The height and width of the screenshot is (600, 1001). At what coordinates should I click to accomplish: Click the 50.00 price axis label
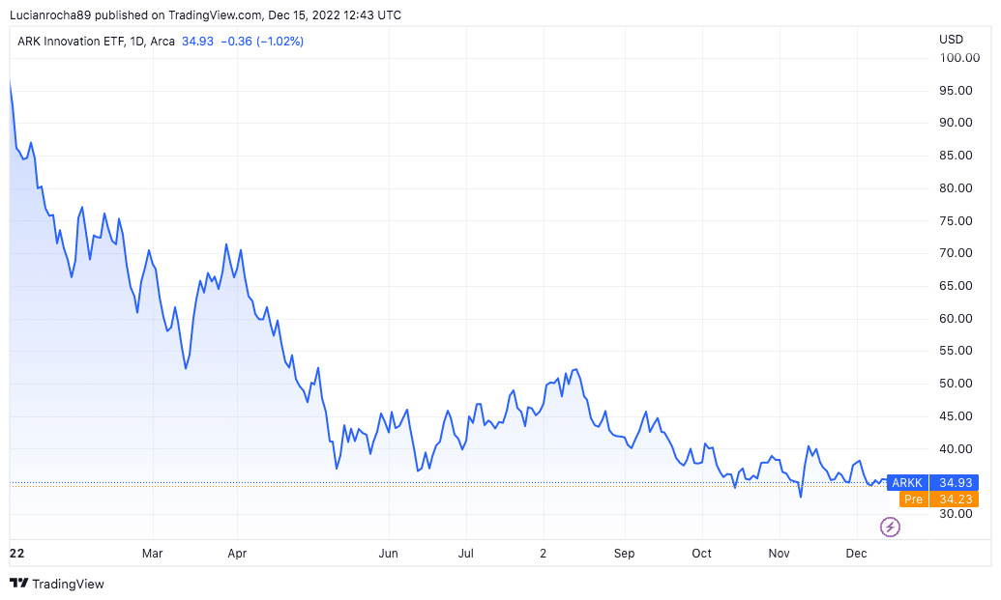[x=956, y=384]
